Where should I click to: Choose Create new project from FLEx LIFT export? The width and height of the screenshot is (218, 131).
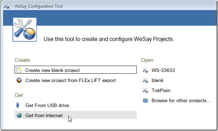(71, 80)
